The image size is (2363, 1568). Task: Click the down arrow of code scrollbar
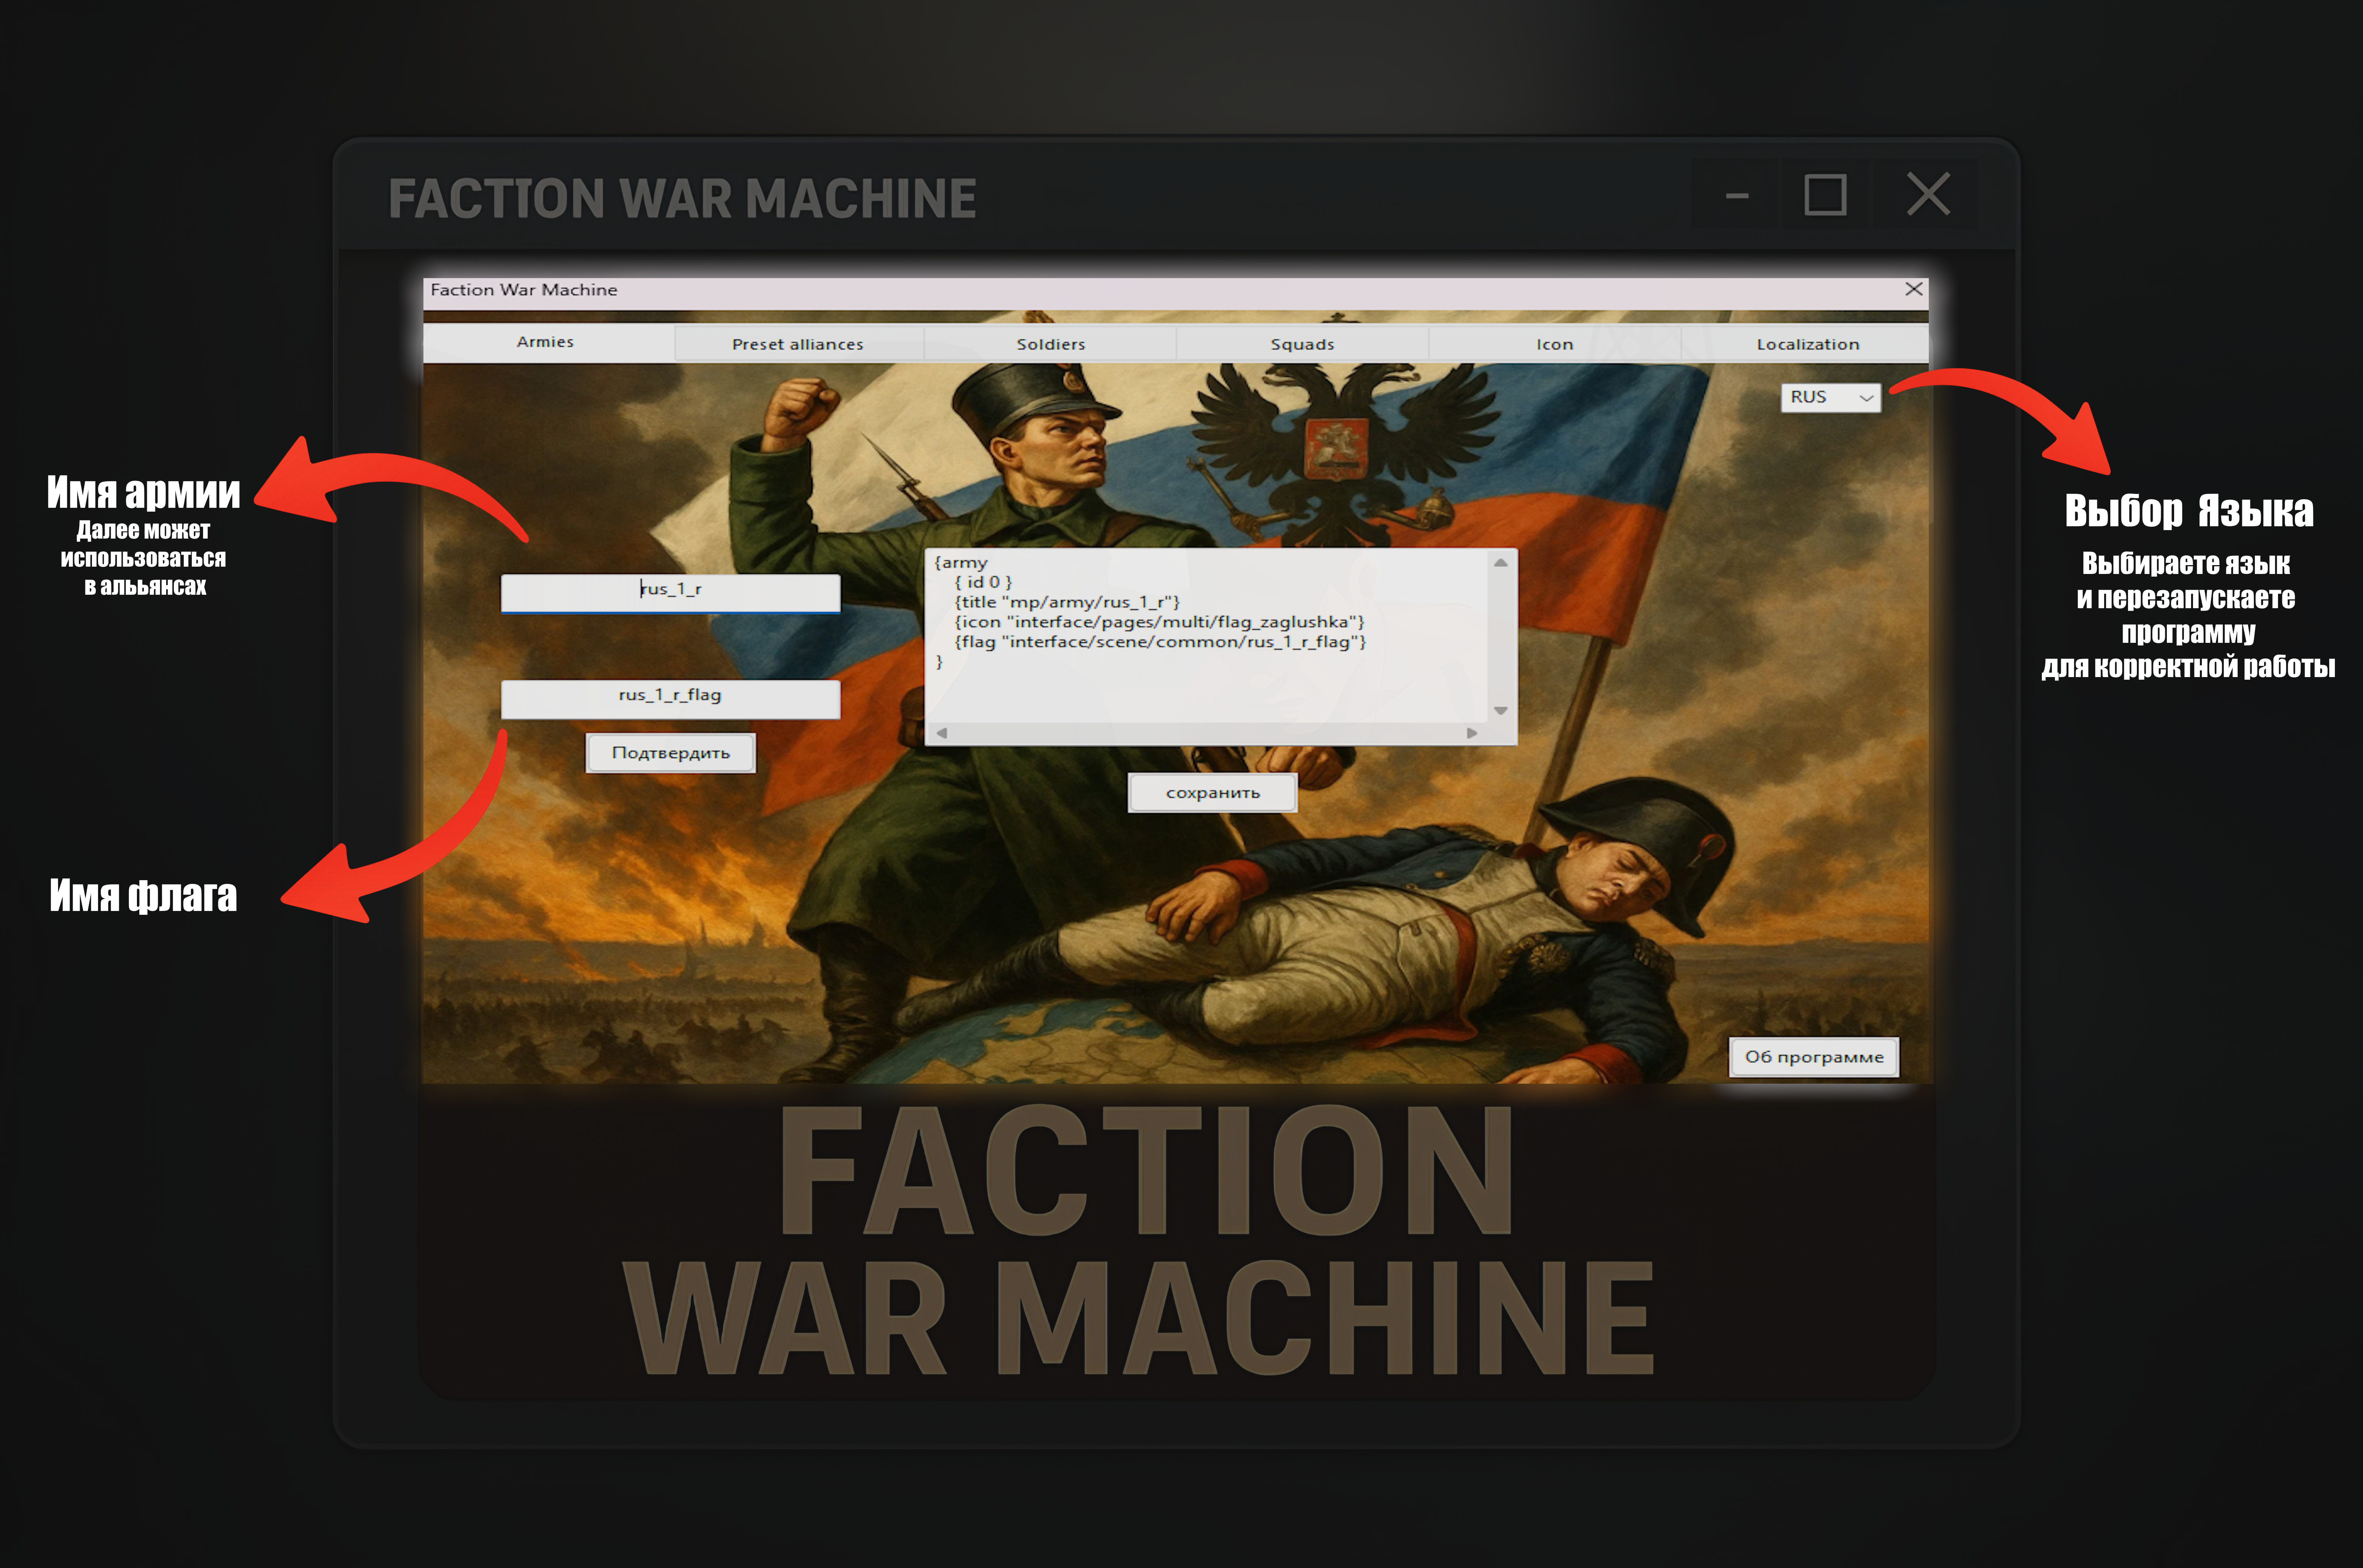(x=1500, y=711)
